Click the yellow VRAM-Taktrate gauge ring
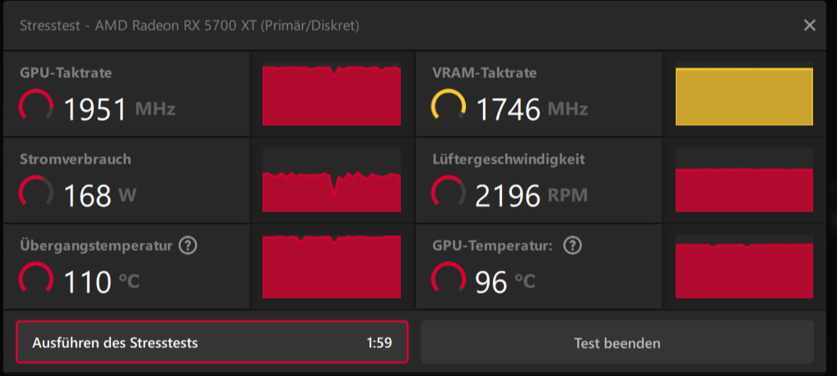The width and height of the screenshot is (837, 376). click(449, 105)
